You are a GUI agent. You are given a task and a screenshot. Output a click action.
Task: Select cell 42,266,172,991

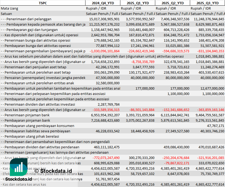108,67
